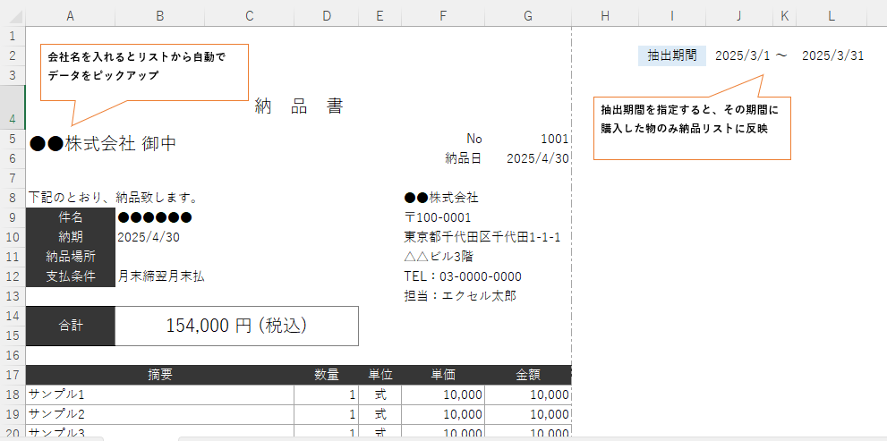The image size is (887, 441).
Task: Click the ●●株式会社 御中 customer name cell
Action: point(103,144)
